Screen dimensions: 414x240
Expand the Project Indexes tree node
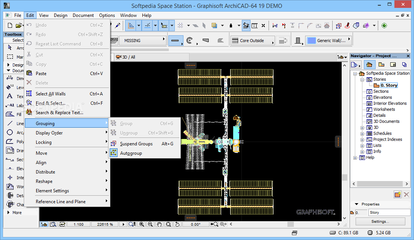tap(362, 140)
